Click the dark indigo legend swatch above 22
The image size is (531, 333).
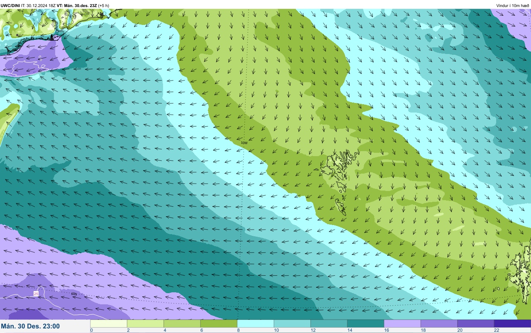pos(512,323)
